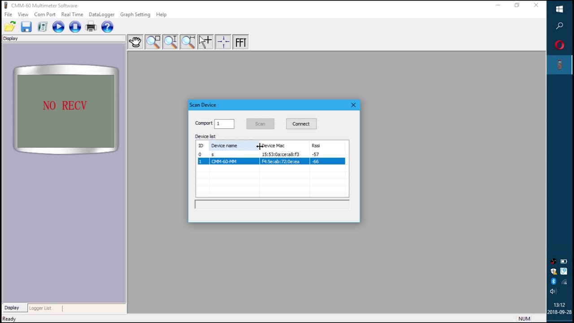574x323 pixels.
Task: Sort by the Device Mac column header
Action: (x=285, y=146)
